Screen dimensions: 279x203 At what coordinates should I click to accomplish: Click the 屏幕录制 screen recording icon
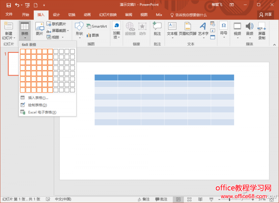262,30
